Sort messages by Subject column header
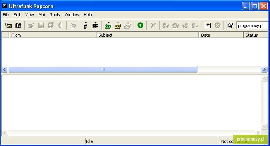270x146 pixels. coord(148,35)
